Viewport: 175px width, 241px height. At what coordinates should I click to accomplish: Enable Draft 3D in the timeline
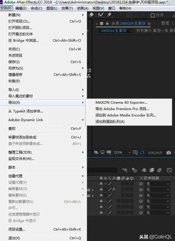pyautogui.click(x=135, y=170)
